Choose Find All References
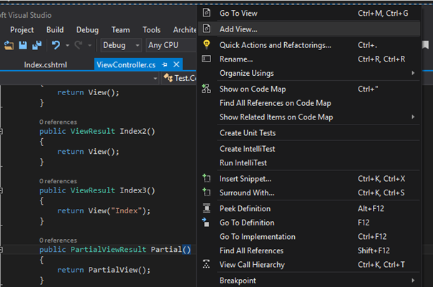This screenshot has width=433, height=287. point(309,250)
